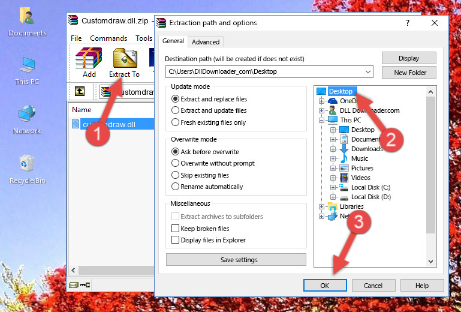Image resolution: width=461 pixels, height=312 pixels.
Task: Switch to the Advanced tab
Action: (206, 42)
